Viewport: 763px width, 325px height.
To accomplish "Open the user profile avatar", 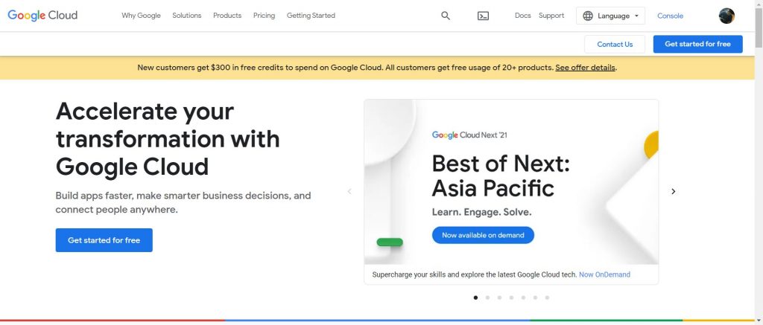I will click(x=726, y=16).
